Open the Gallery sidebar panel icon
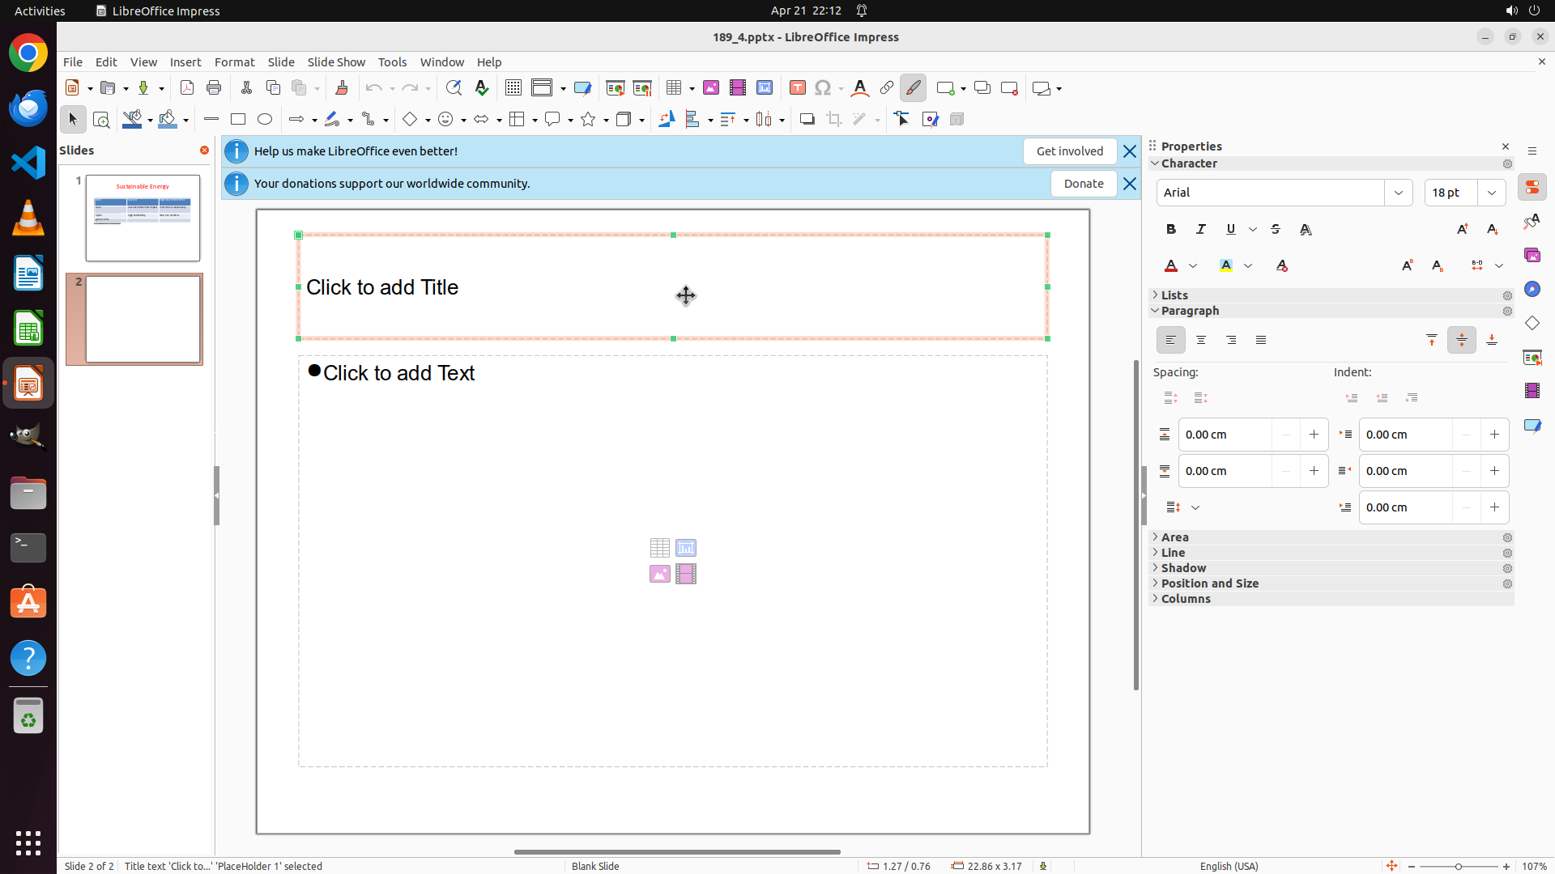This screenshot has height=874, width=1555. click(x=1532, y=256)
